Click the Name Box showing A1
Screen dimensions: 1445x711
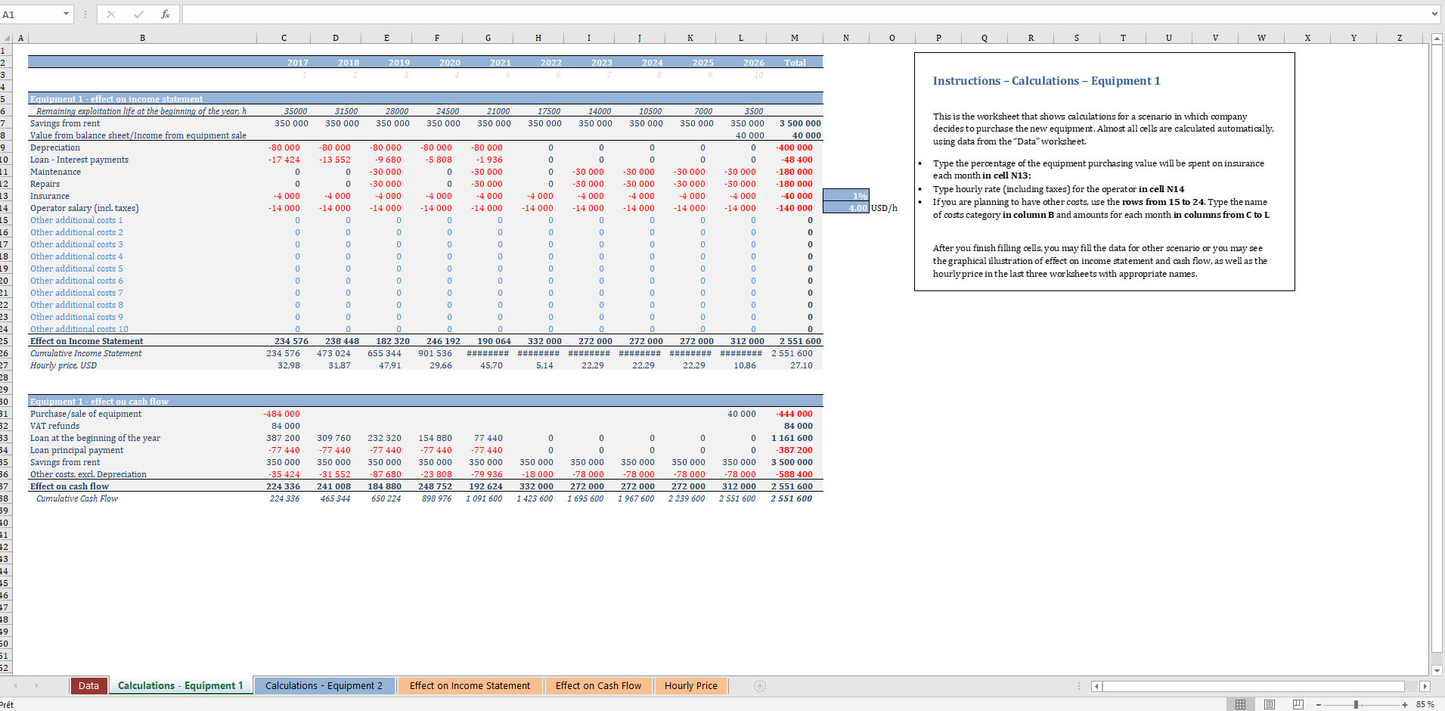[x=30, y=14]
